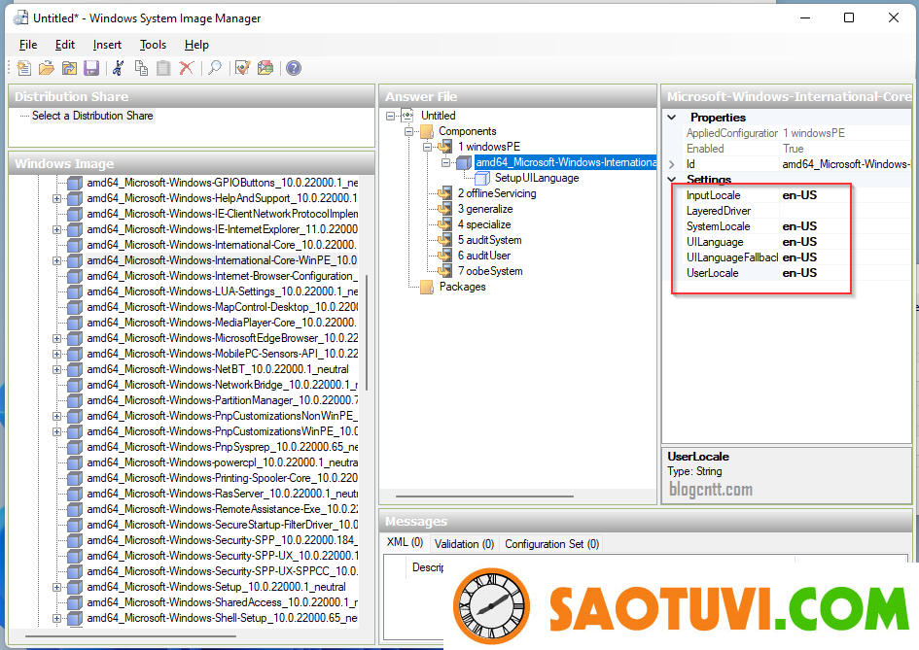
Task: Click the Shell-Setup component icon
Action: [x=75, y=618]
